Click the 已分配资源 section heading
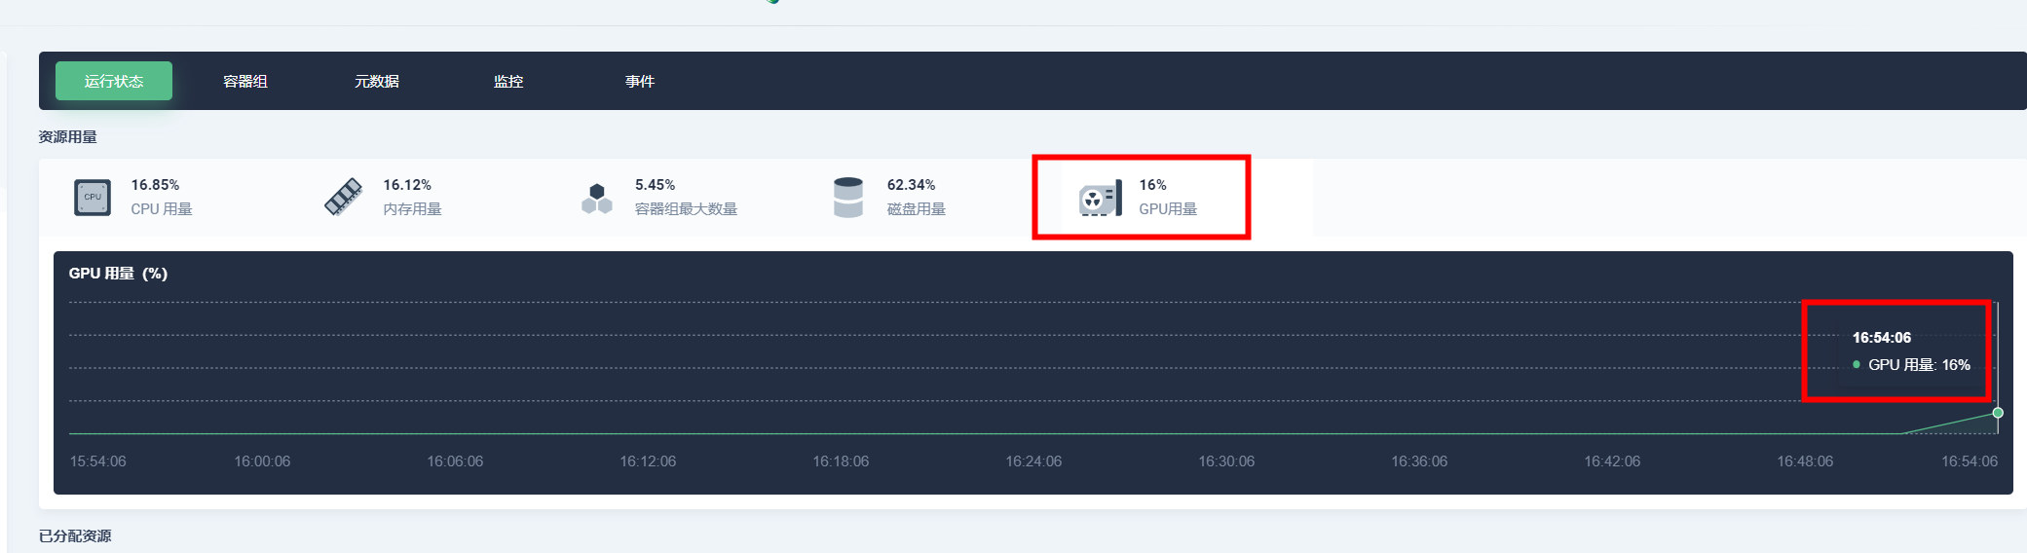The height and width of the screenshot is (553, 2027). (x=75, y=536)
